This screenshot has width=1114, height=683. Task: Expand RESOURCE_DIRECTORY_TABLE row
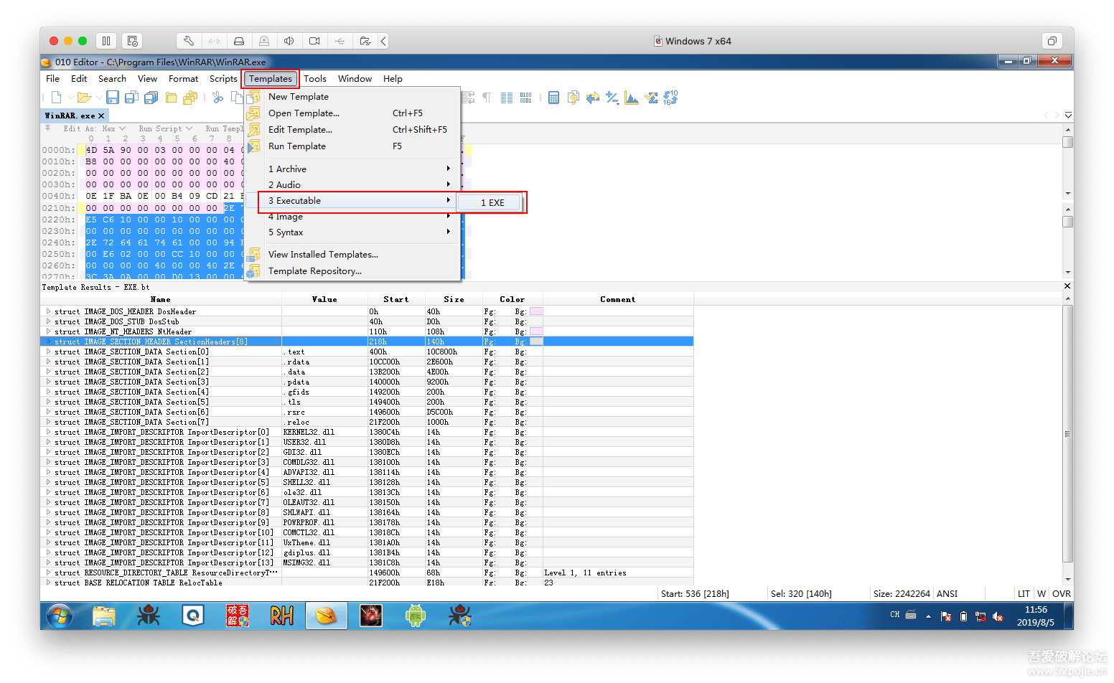pyautogui.click(x=48, y=573)
